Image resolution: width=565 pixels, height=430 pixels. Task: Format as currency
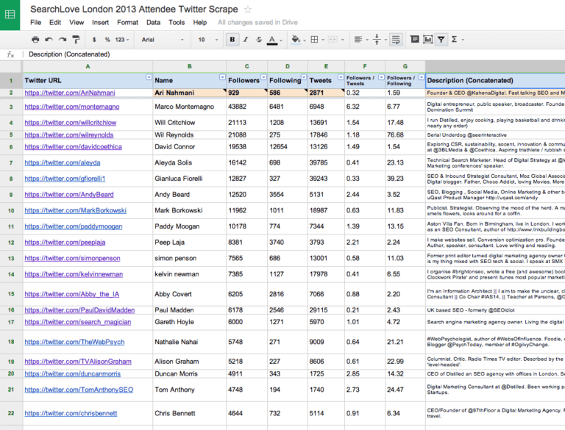tap(94, 40)
